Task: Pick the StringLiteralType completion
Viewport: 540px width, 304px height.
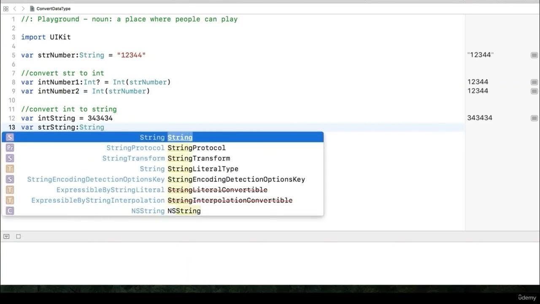Action: 163,169
